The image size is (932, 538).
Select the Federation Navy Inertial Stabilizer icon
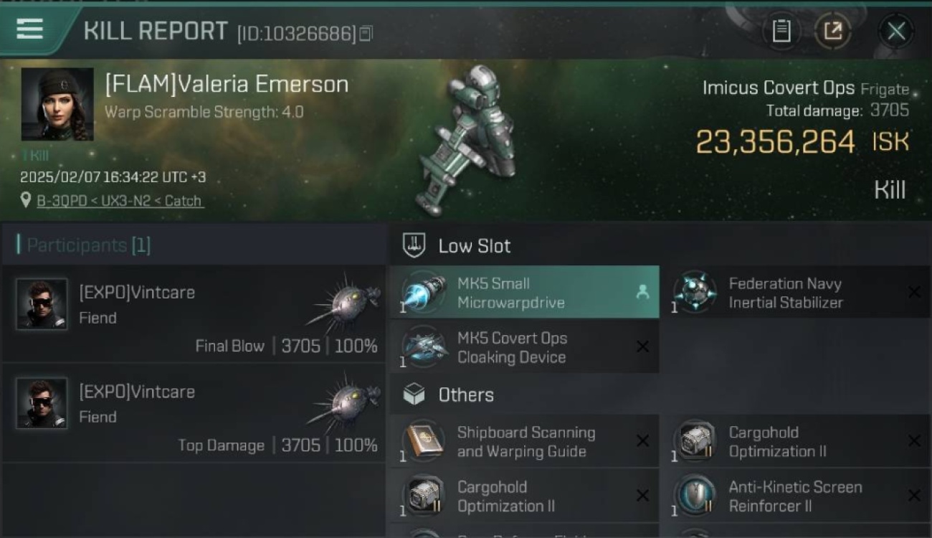tap(694, 293)
